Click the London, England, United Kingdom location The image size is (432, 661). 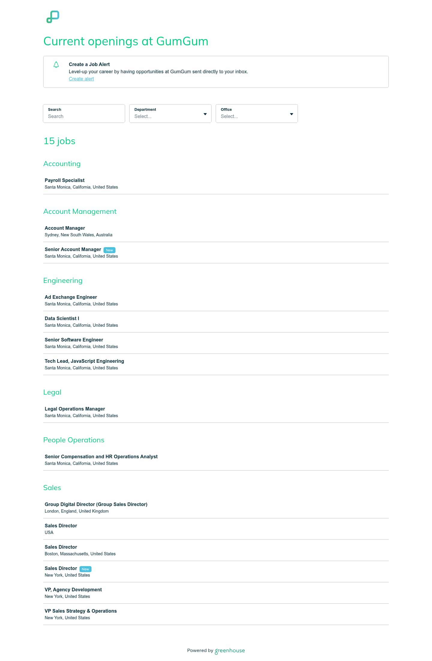(x=76, y=511)
